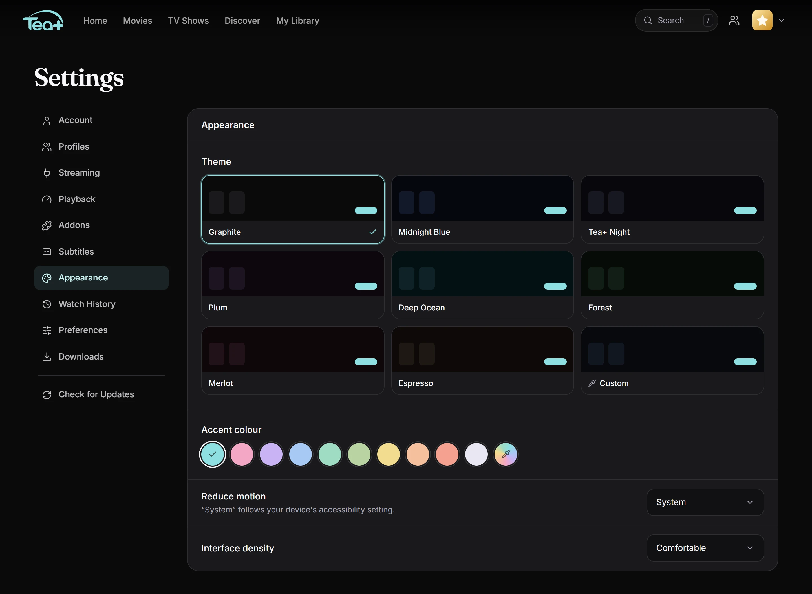Select the Tea+ Night theme
The width and height of the screenshot is (812, 594).
(672, 209)
